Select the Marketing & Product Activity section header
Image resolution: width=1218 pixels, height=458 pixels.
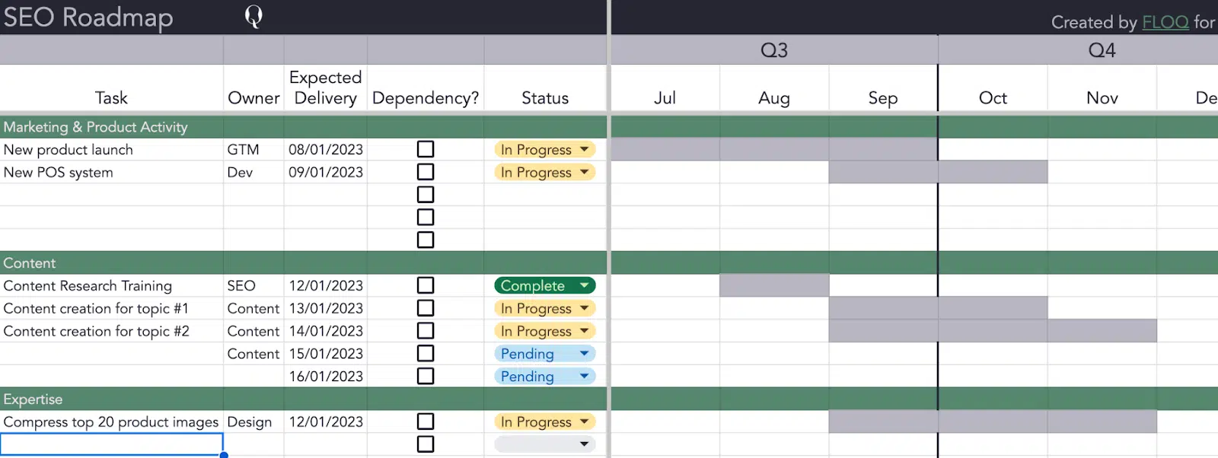pos(96,127)
